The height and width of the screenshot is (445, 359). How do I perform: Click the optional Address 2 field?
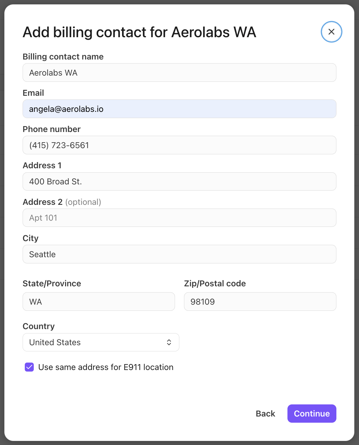tap(179, 218)
